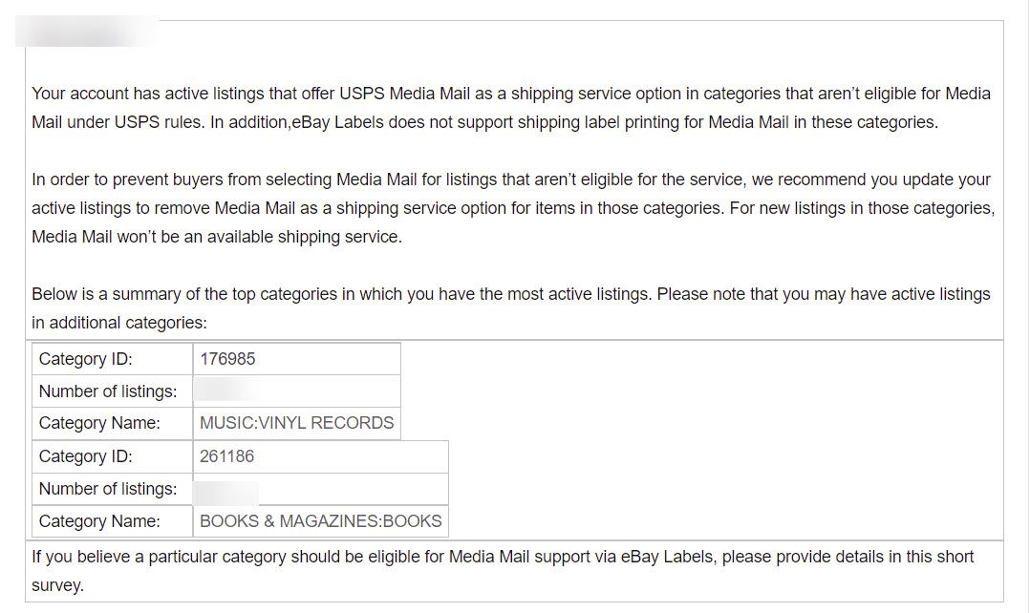Click the paragraph starting "Your account has active listings"
This screenshot has width=1030, height=613.
coord(511,108)
